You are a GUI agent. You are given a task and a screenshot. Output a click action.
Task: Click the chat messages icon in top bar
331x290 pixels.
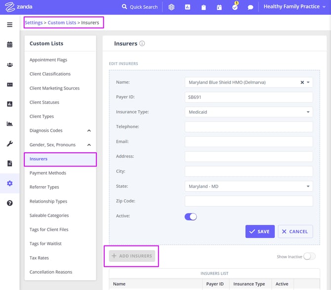point(250,7)
